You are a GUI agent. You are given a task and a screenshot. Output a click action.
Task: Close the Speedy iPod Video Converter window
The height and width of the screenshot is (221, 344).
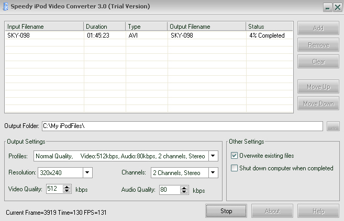coord(337,8)
